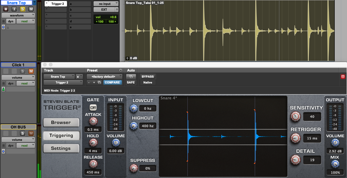Click the BYPASS button

click(x=148, y=77)
